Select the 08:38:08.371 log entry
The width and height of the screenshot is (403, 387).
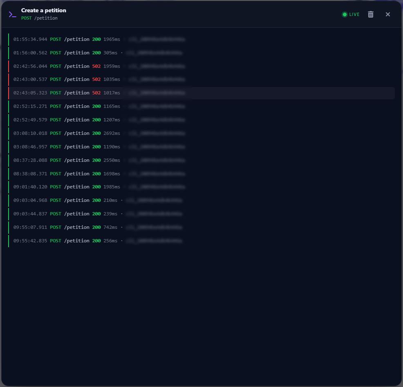coord(201,174)
